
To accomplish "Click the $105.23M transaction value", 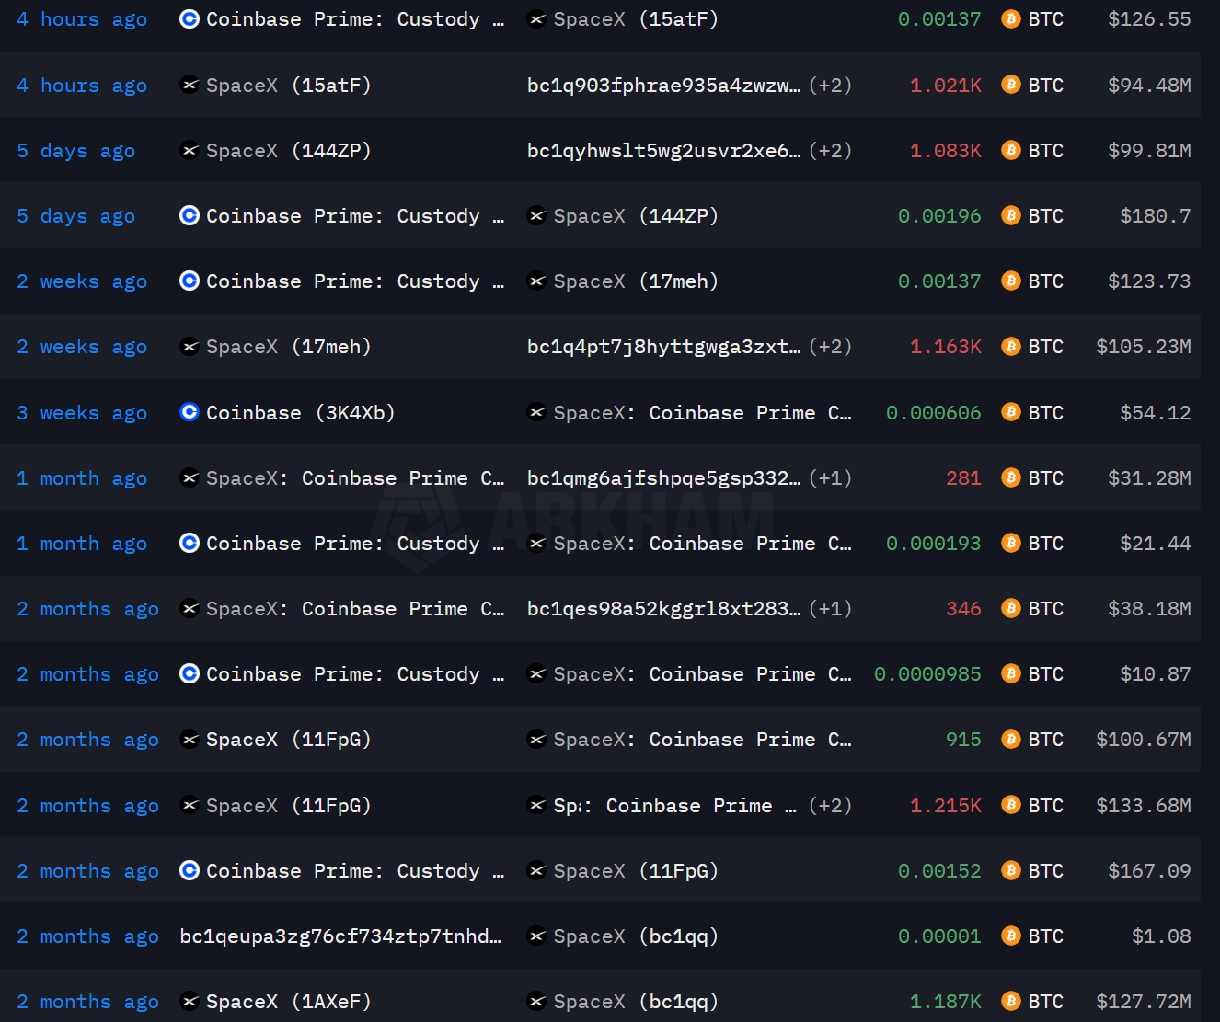I will point(1143,347).
